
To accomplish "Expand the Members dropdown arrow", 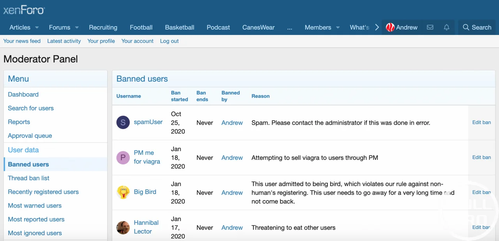I will coord(338,28).
